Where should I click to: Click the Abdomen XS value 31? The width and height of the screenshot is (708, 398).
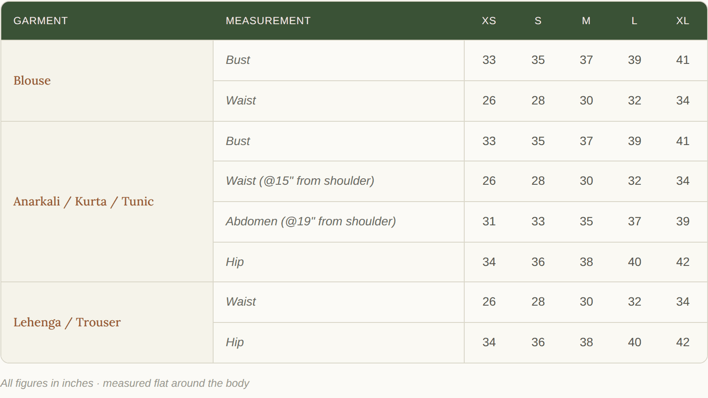pos(489,221)
